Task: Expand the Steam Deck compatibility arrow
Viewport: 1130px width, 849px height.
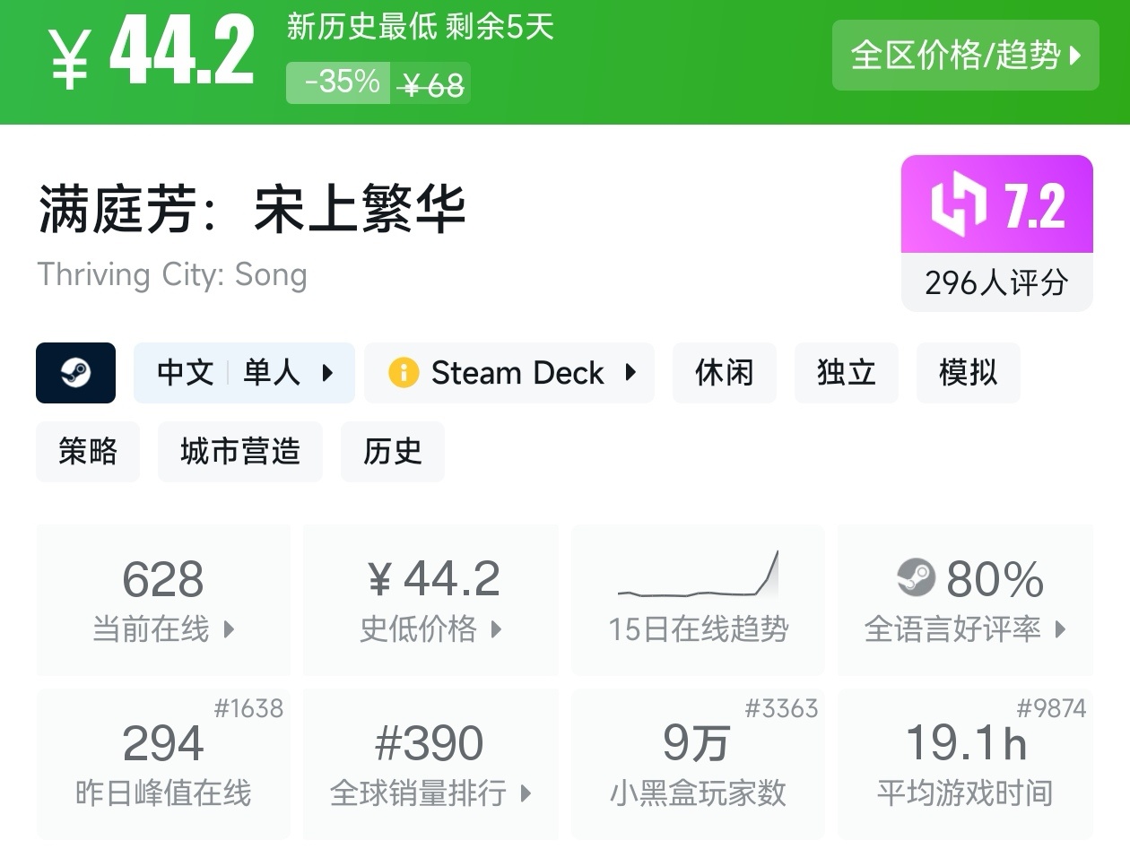Action: click(x=630, y=373)
